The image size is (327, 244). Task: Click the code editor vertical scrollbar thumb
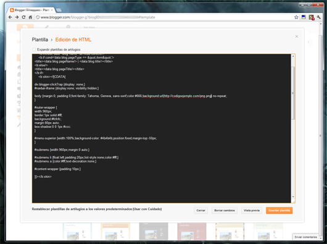(293, 93)
